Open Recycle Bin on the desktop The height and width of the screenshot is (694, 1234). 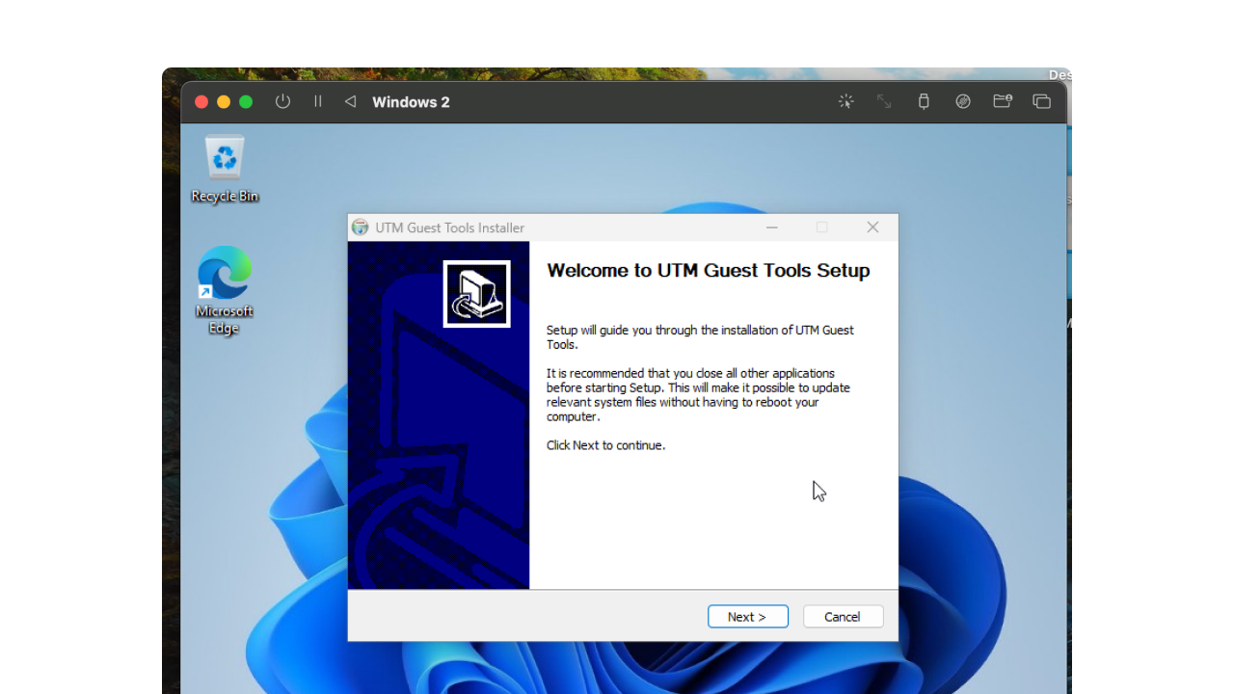tap(224, 156)
